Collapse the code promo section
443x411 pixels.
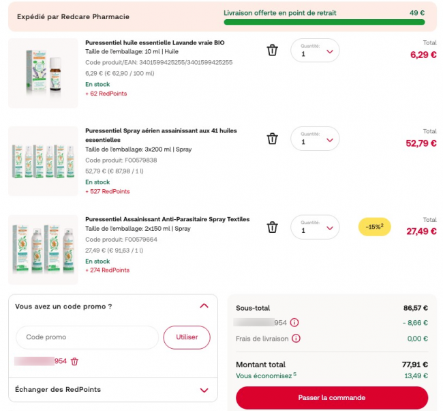pyautogui.click(x=204, y=307)
